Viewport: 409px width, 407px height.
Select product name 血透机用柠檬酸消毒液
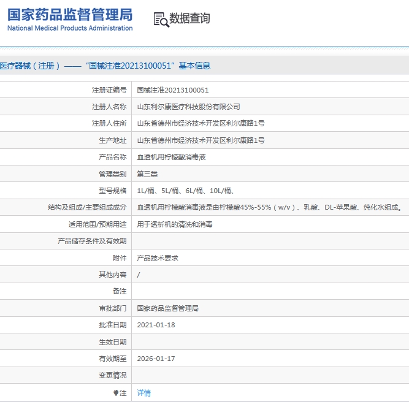pos(171,157)
